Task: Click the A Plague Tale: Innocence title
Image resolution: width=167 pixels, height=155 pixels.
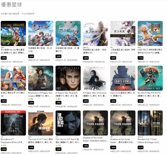Action: 94,94
